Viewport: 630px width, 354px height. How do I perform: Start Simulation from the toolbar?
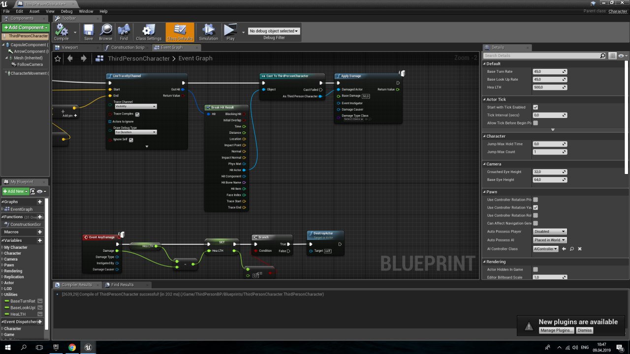[208, 31]
